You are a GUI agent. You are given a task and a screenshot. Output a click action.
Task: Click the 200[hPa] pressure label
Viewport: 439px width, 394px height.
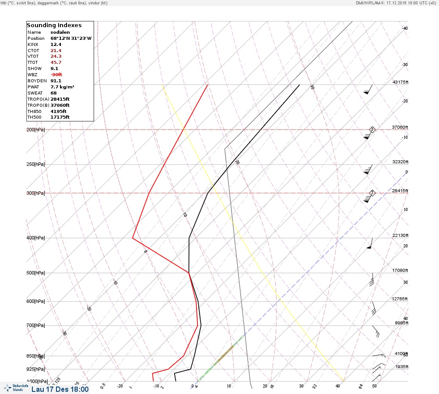coord(35,130)
